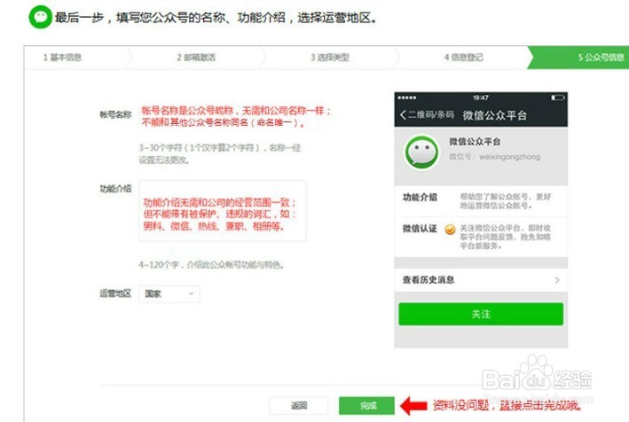
Task: Open the 运营地区 国家 dropdown
Action: click(169, 293)
